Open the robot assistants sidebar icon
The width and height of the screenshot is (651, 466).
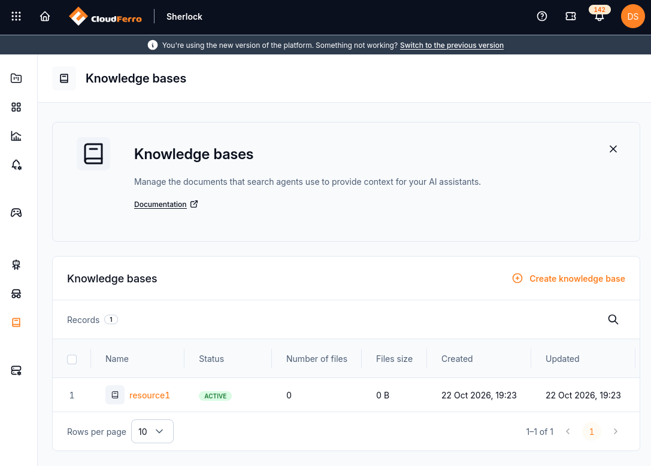[x=16, y=265]
